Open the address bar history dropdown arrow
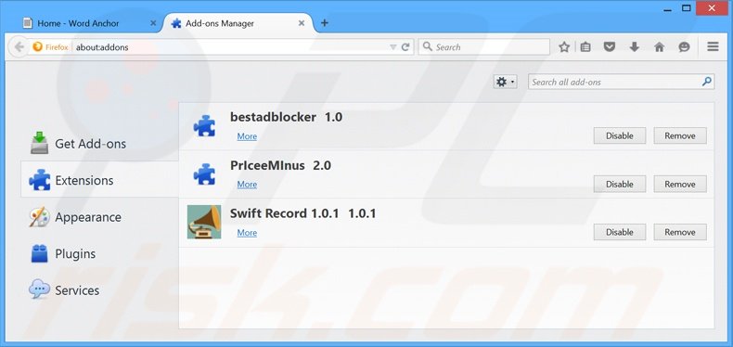Image resolution: width=733 pixels, height=347 pixels. point(393,47)
